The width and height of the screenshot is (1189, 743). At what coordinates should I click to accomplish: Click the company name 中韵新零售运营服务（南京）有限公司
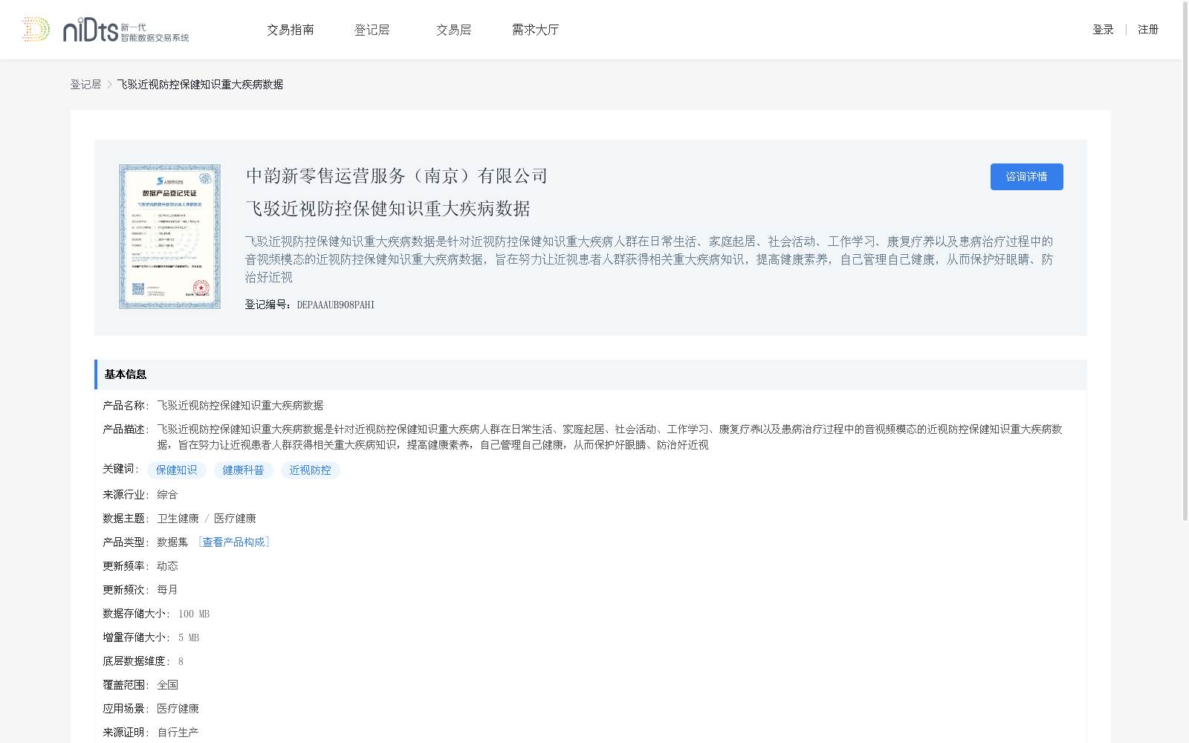[x=397, y=176]
